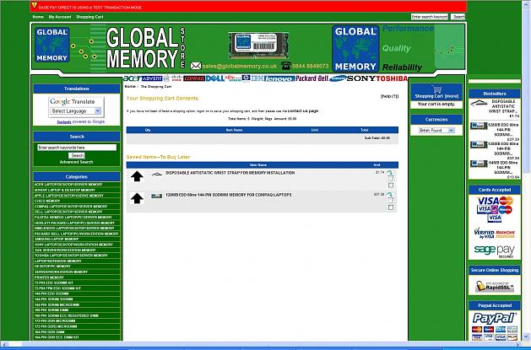Open Disposable Antistatic Wrist Strap saved item link
This screenshot has height=350, width=531.
[x=230, y=173]
